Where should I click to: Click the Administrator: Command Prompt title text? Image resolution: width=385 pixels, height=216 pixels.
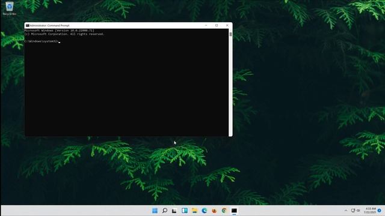point(49,25)
